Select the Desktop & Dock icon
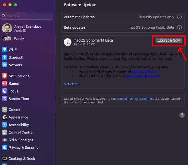 pos(5,159)
